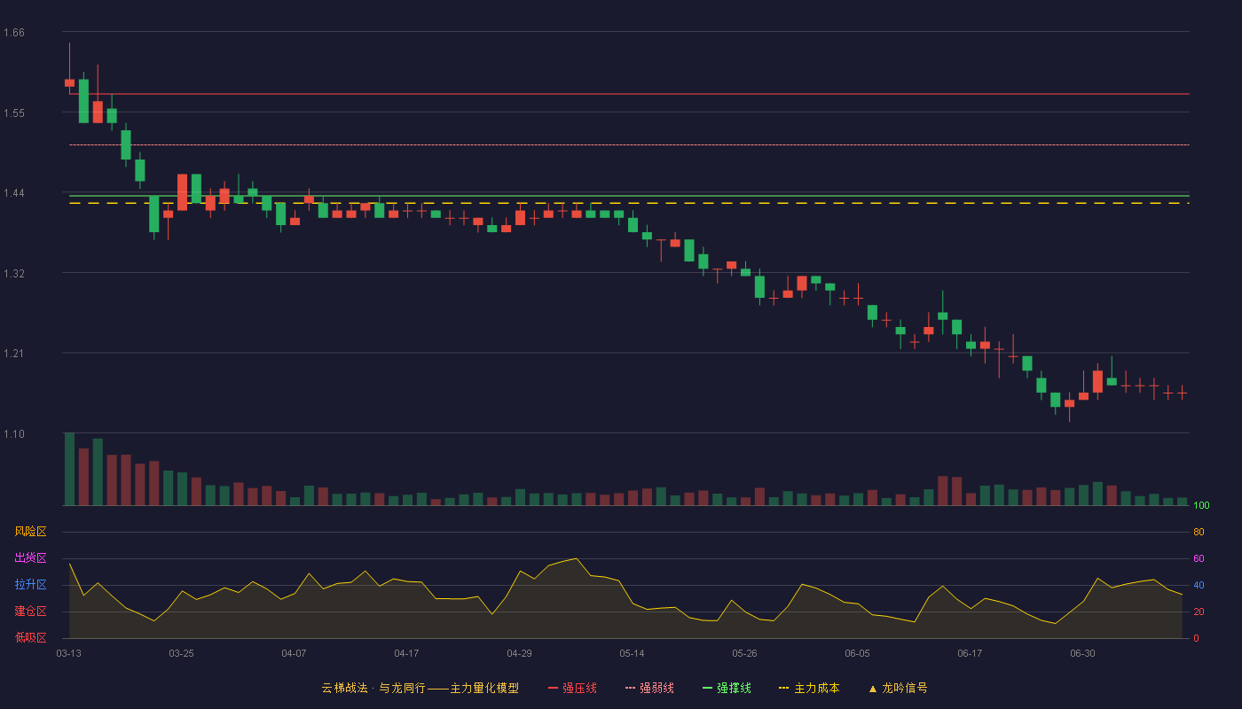Click the pink dotted icon beside 强弱线
Image resolution: width=1242 pixels, height=709 pixels.
tap(631, 688)
